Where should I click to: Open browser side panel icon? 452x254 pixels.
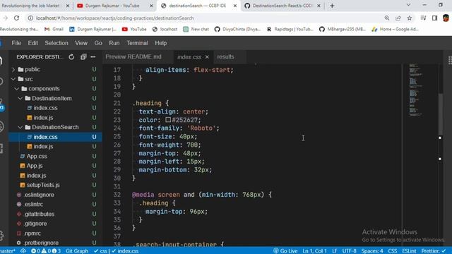click(x=434, y=18)
